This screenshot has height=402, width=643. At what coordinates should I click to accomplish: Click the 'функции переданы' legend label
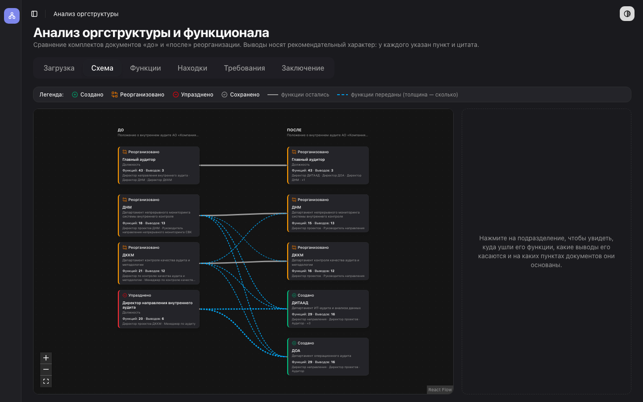click(x=404, y=95)
